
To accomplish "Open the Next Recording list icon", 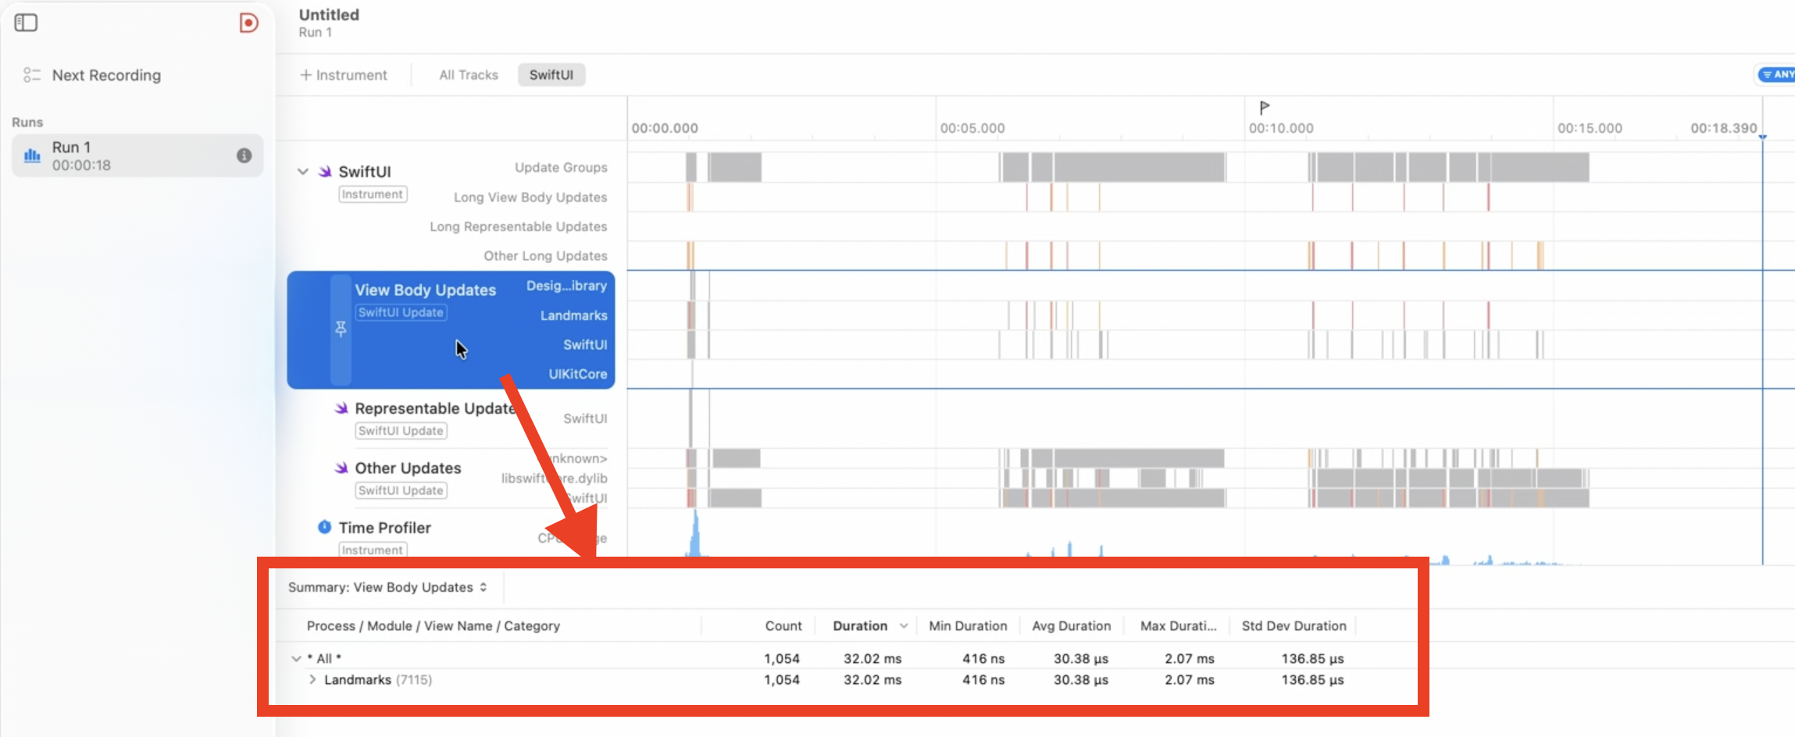I will [x=31, y=75].
